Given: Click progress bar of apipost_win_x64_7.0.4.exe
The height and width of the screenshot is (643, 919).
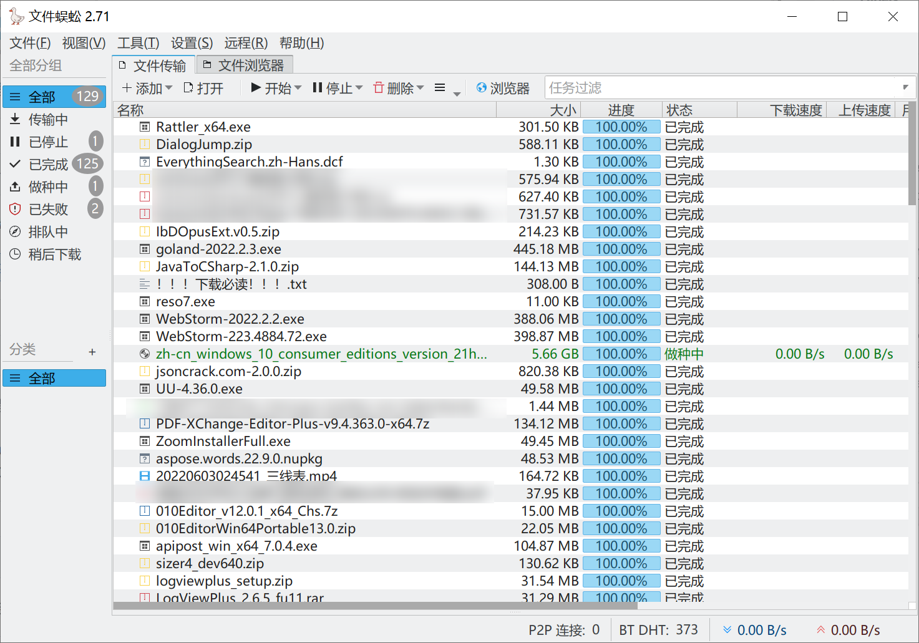Looking at the screenshot, I should point(621,546).
